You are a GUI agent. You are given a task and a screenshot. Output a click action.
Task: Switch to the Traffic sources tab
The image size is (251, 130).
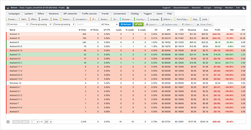tap(89, 14)
